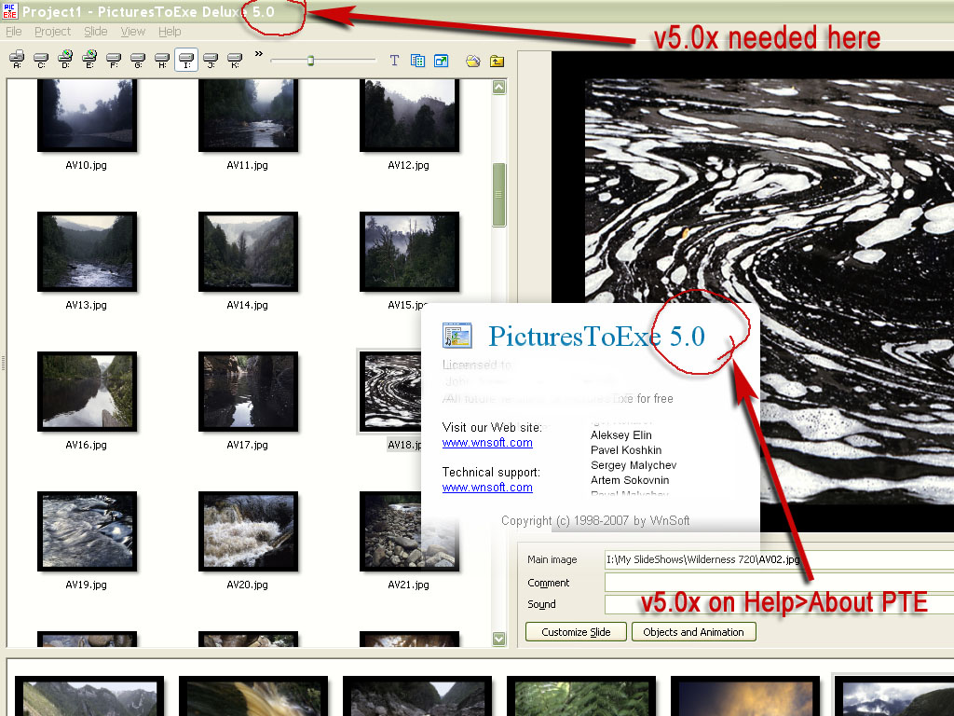954x716 pixels.
Task: Open the Help menu
Action: click(x=170, y=31)
